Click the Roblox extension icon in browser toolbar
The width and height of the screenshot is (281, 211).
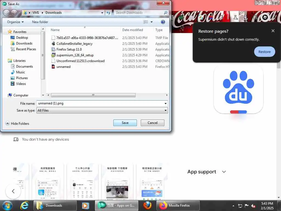[265, 17]
